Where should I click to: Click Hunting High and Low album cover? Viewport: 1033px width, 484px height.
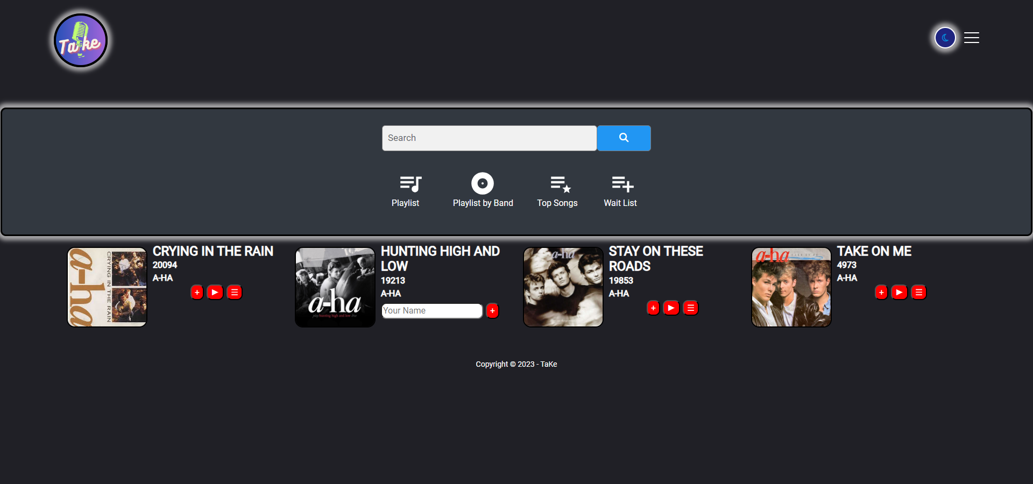pos(335,287)
